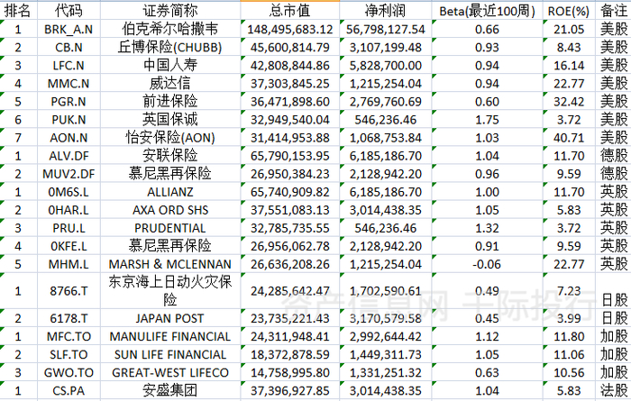Select the GWO.TO code cell
The width and height of the screenshot is (631, 401).
pos(69,372)
